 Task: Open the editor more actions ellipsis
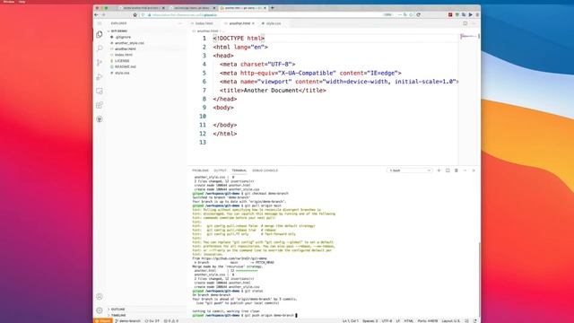[474, 23]
